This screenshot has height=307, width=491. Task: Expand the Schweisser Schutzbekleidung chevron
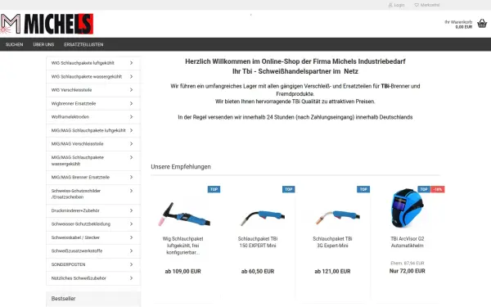coord(131,224)
